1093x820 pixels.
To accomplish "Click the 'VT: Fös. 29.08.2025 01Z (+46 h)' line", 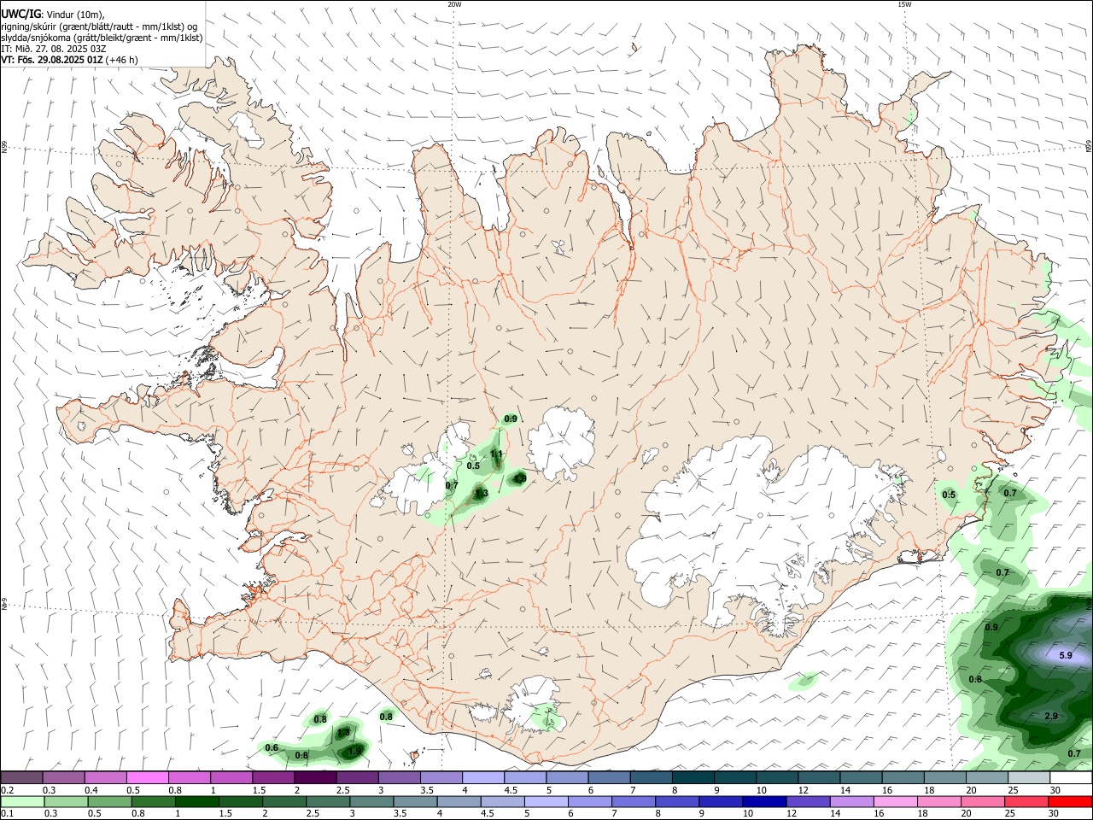I will [x=69, y=60].
